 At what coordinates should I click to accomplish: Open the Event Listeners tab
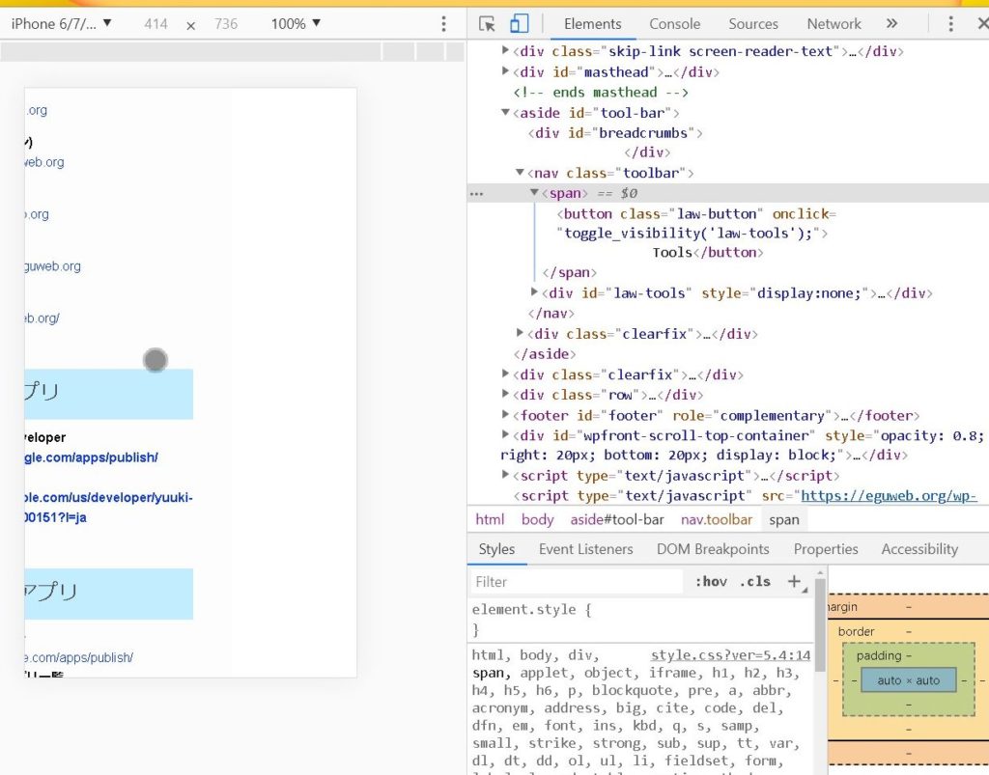pos(585,549)
